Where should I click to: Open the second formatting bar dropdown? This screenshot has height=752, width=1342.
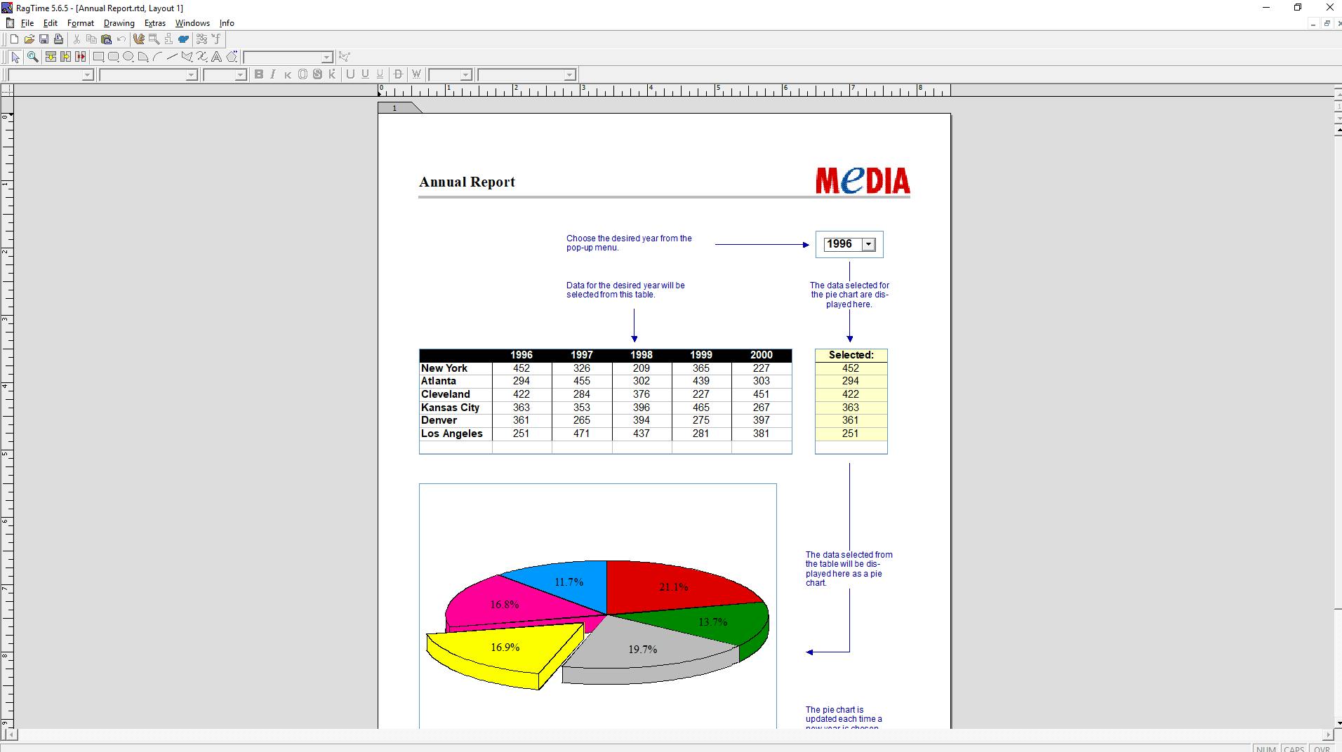(191, 75)
